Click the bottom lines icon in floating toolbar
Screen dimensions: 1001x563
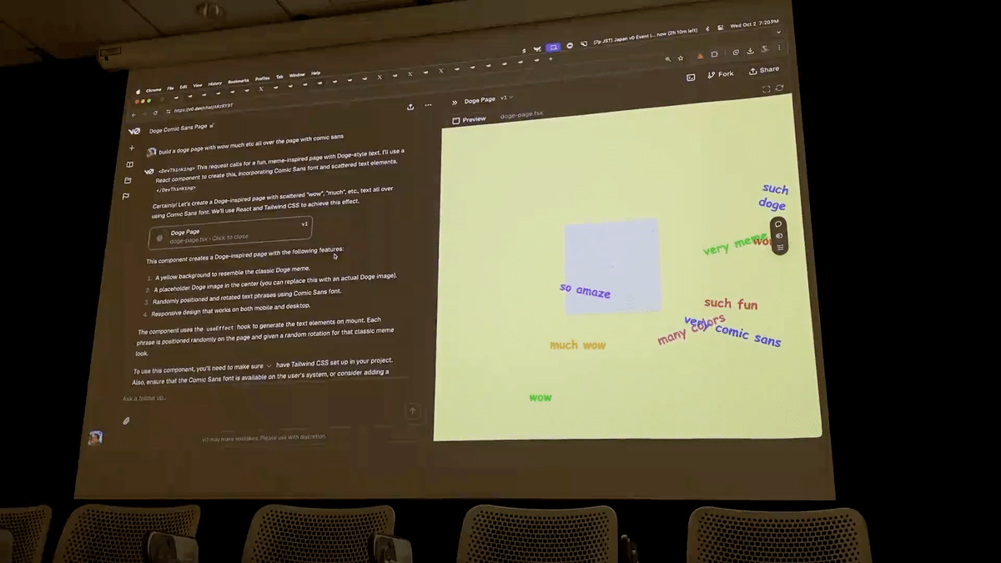click(780, 248)
